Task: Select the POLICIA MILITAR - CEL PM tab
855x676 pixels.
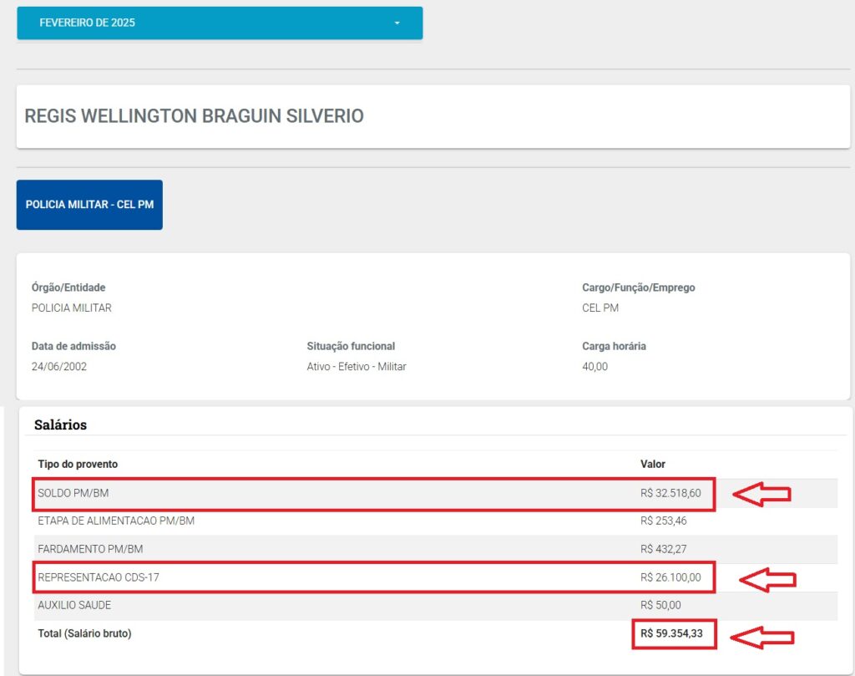Action: [x=89, y=205]
